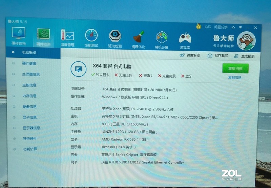The width and height of the screenshot is (271, 188).
Task: Click 生成报表 generate report
Action: pyautogui.click(x=244, y=56)
